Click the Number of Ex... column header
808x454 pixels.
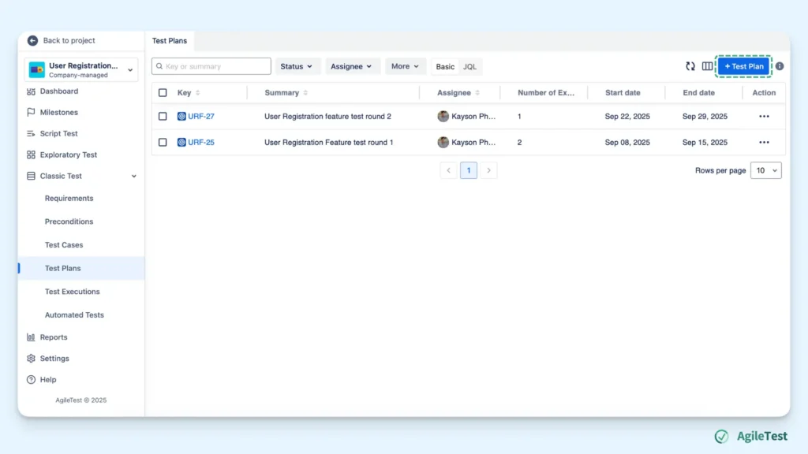546,93
